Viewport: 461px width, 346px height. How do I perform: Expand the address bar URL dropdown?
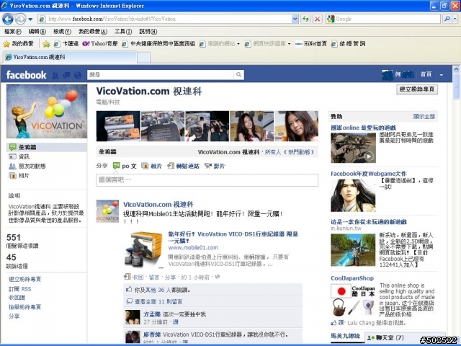point(295,19)
